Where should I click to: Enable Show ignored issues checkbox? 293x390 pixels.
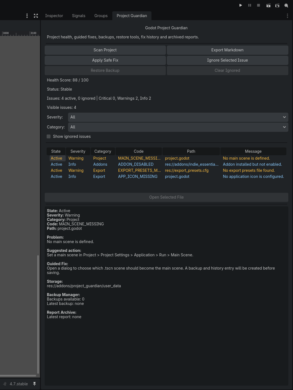tap(49, 136)
